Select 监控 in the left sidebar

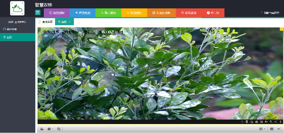pyautogui.click(x=18, y=37)
